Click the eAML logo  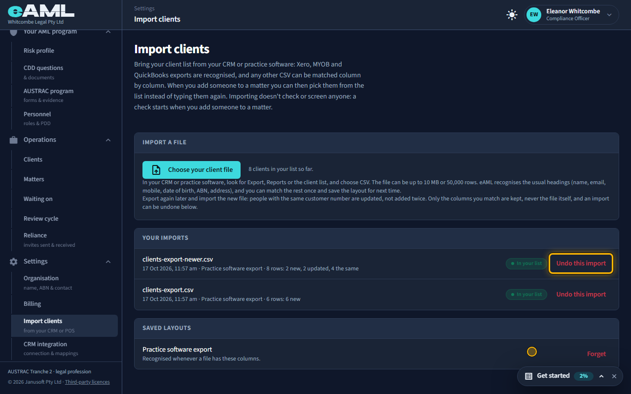(x=41, y=10)
